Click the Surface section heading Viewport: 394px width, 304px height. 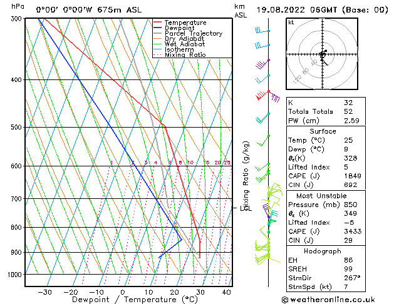click(x=323, y=131)
